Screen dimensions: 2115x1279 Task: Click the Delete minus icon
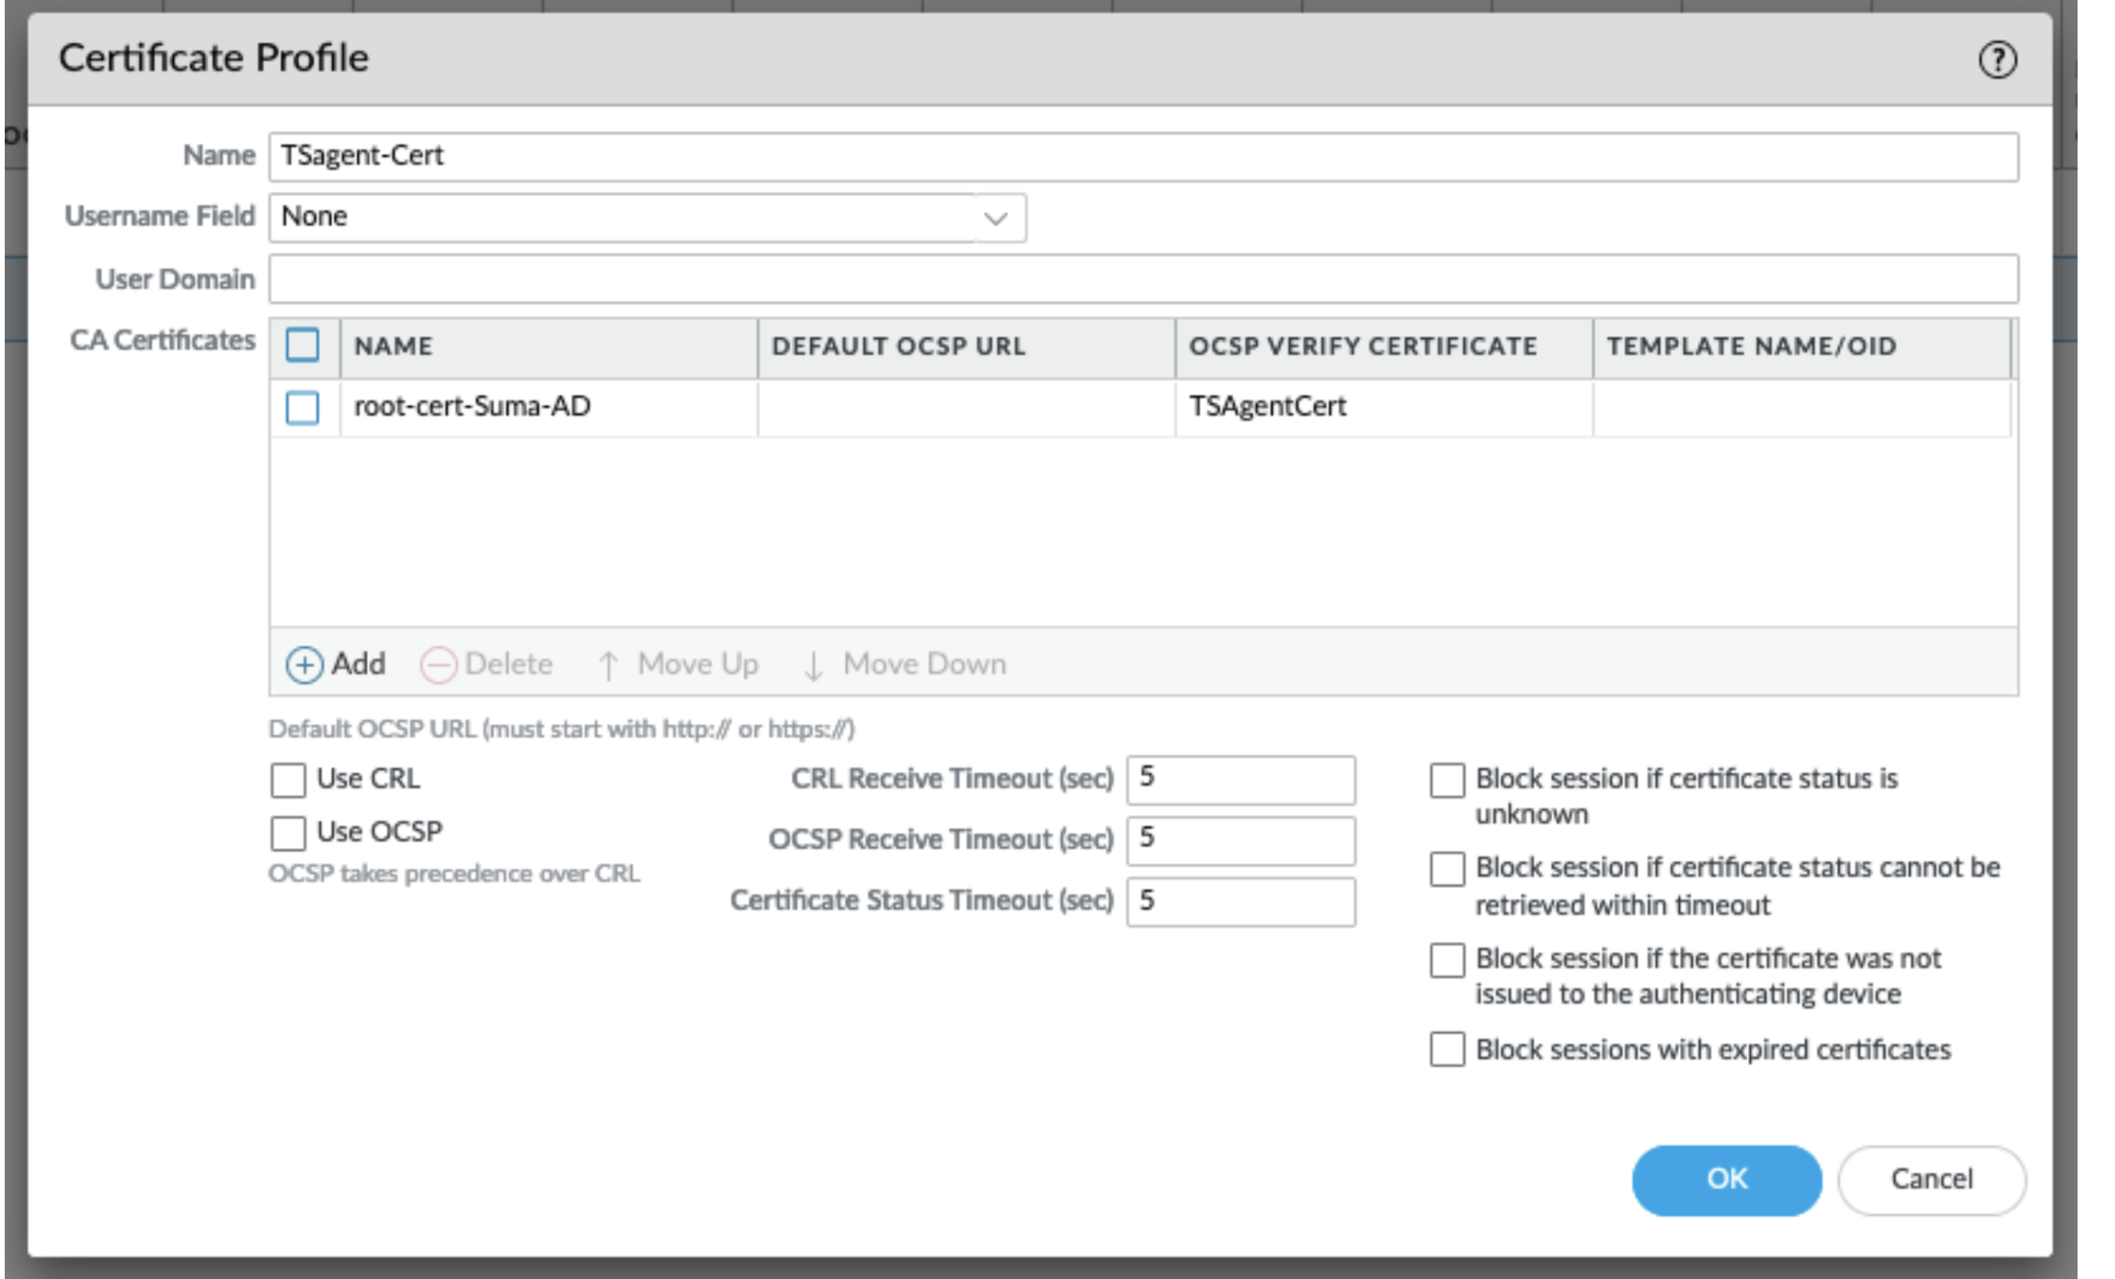coord(438,664)
